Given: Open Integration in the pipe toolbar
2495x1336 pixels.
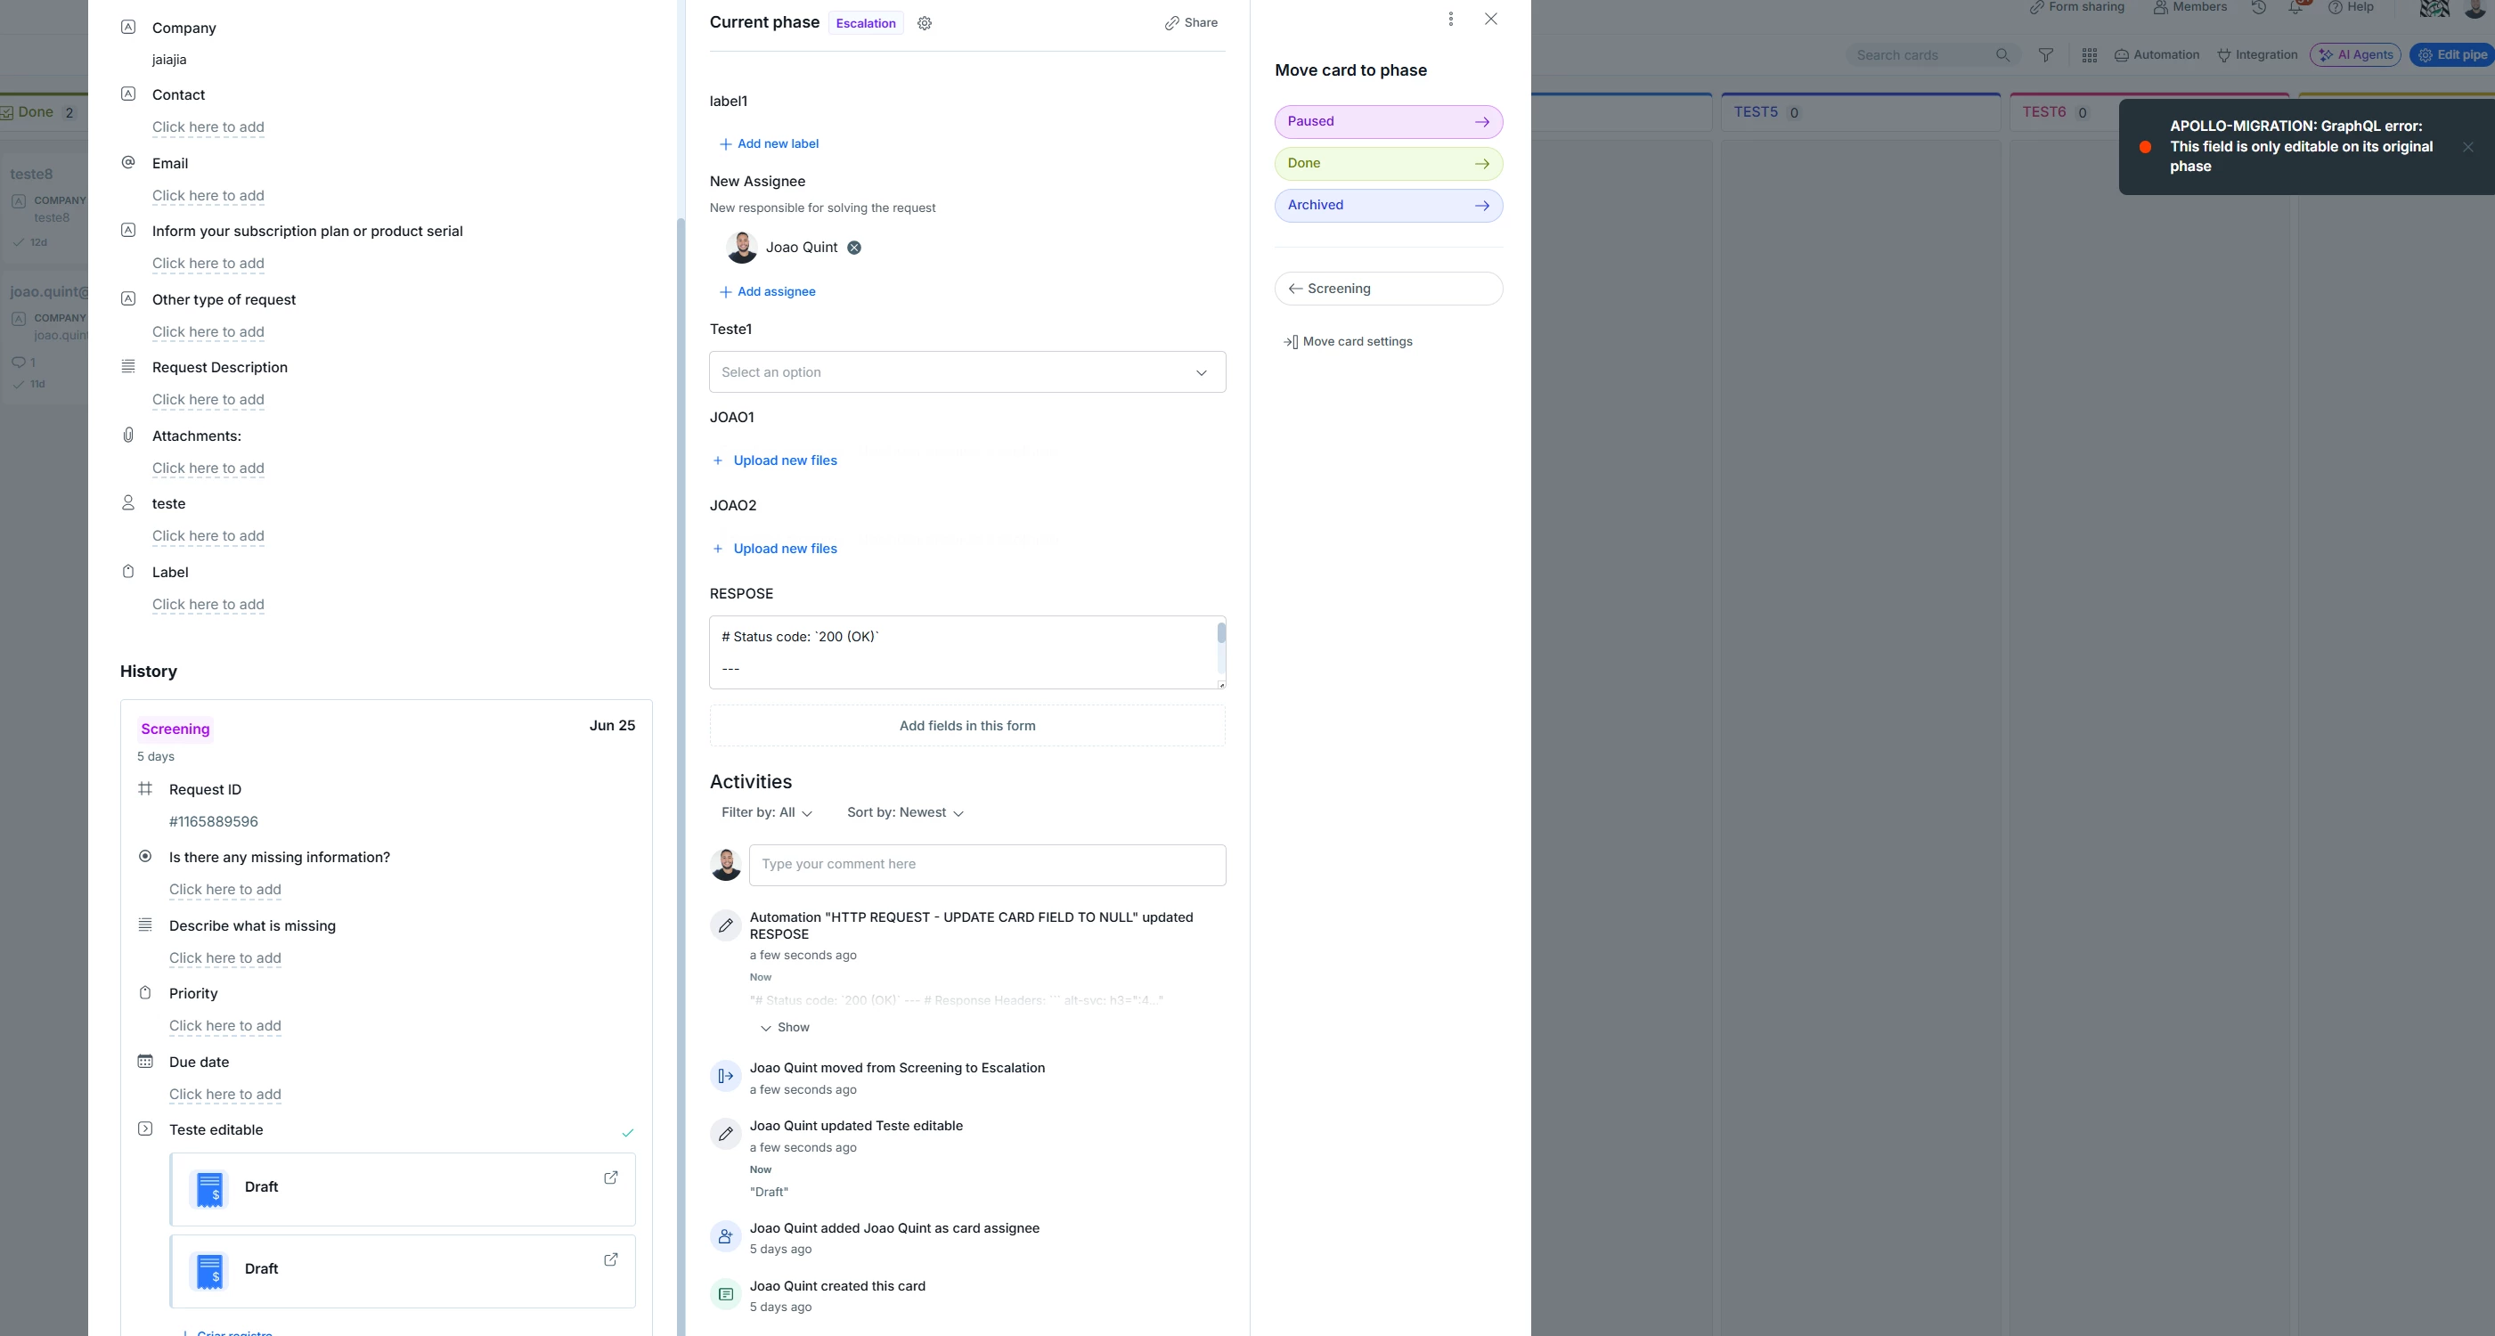Looking at the screenshot, I should (2257, 55).
